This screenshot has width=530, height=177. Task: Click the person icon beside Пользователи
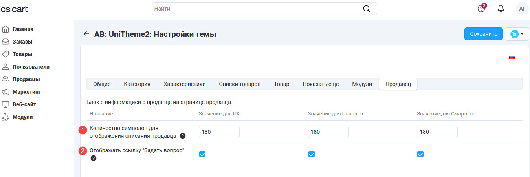6,67
